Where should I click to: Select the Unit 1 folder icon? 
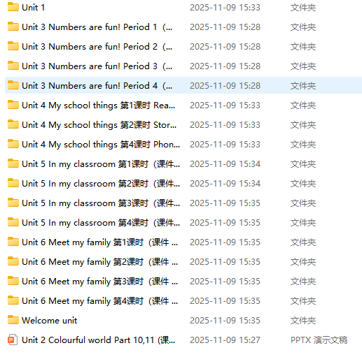13,7
